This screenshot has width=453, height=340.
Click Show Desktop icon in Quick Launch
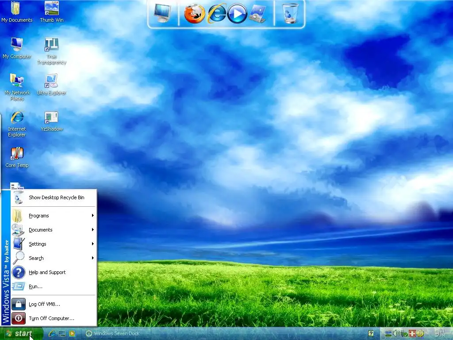[x=62, y=334]
